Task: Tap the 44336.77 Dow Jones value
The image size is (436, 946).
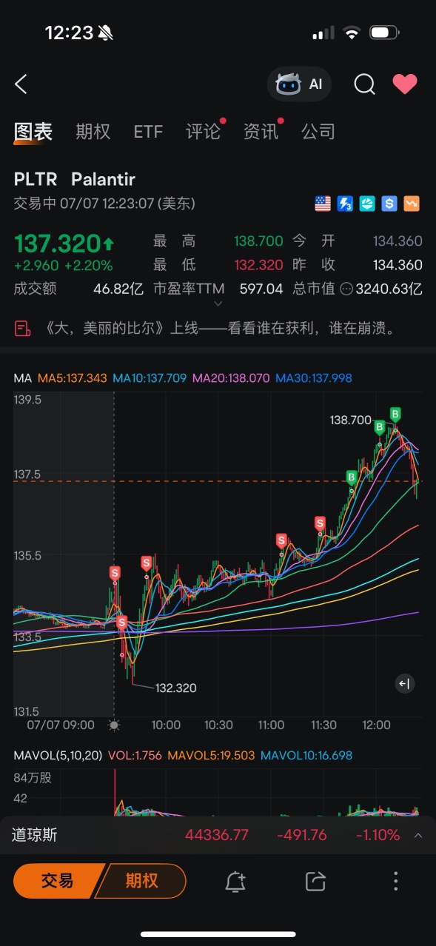Action: 217,835
